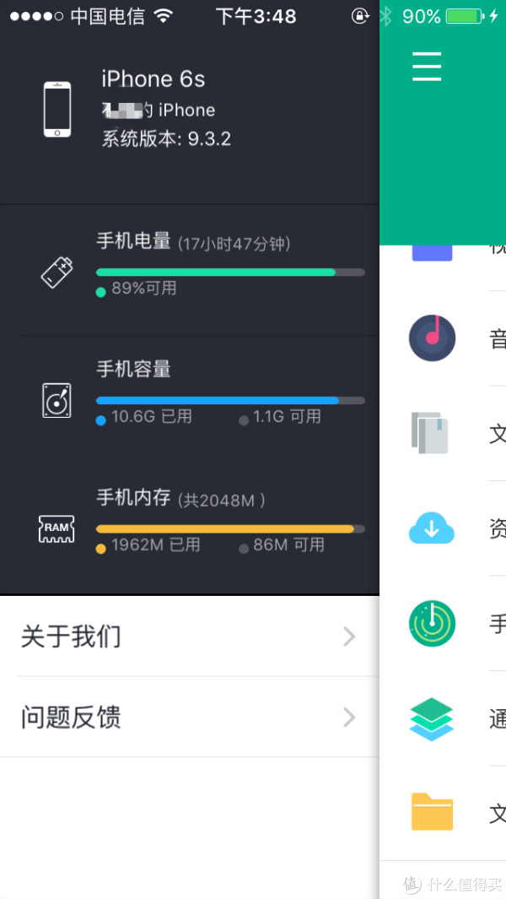
Task: Tap the RAM chip icon
Action: point(57,528)
